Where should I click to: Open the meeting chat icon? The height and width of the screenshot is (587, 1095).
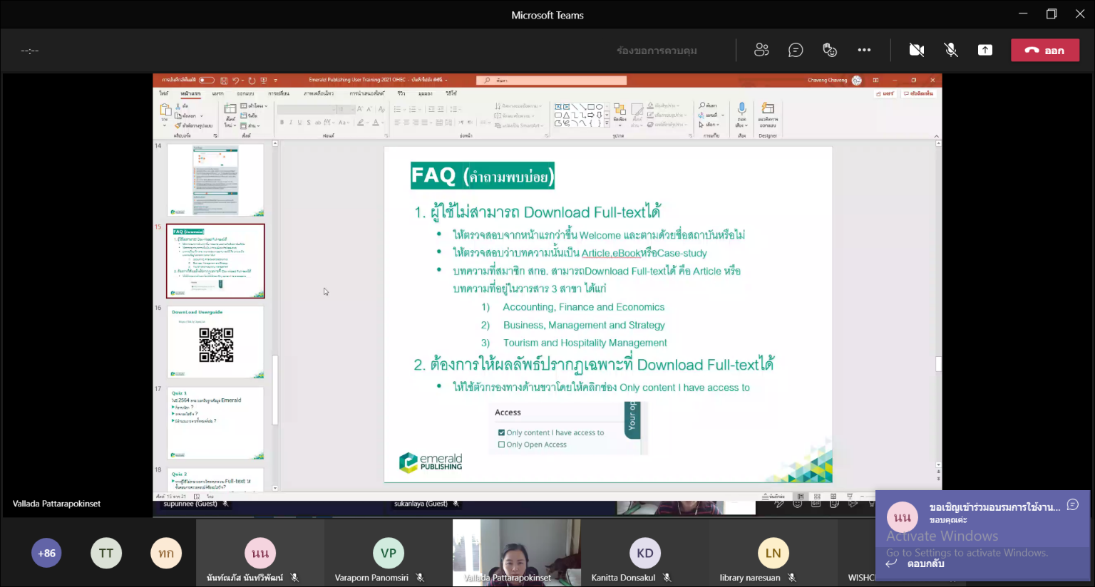click(796, 50)
